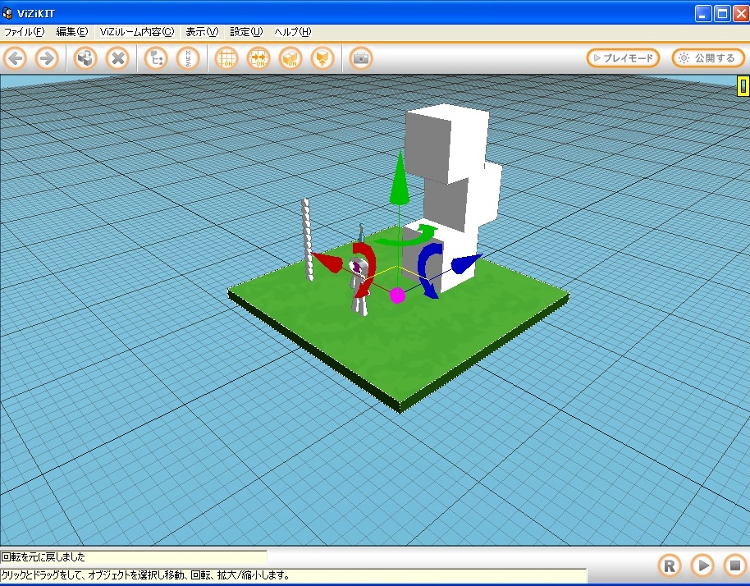Click the magenta center gizmo handle
This screenshot has height=586, width=750.
[398, 295]
